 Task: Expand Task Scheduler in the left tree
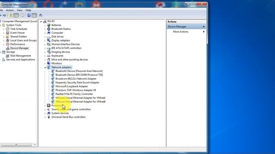4,29
